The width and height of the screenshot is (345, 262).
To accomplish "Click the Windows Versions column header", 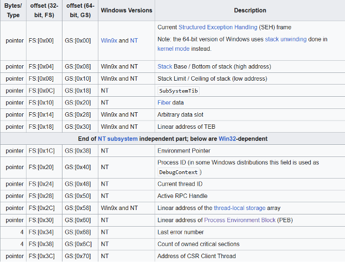I will 127,11.
